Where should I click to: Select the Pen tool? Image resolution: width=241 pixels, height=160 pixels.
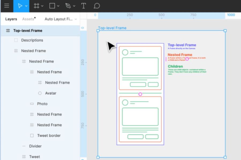click(68, 6)
